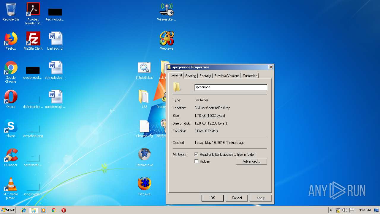Switch to the Customize tab
380x214 pixels.
[250, 76]
